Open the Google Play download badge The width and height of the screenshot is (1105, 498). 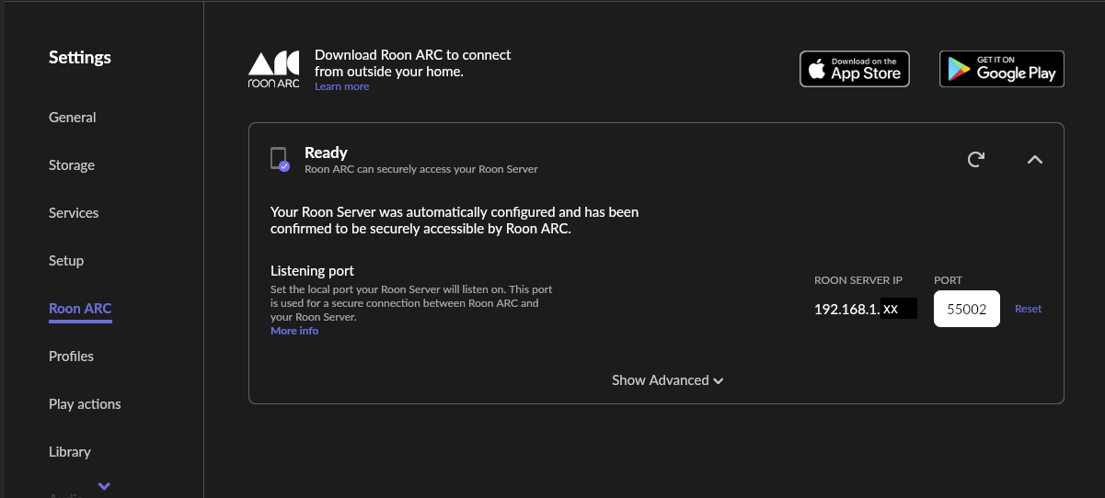[x=1002, y=69]
